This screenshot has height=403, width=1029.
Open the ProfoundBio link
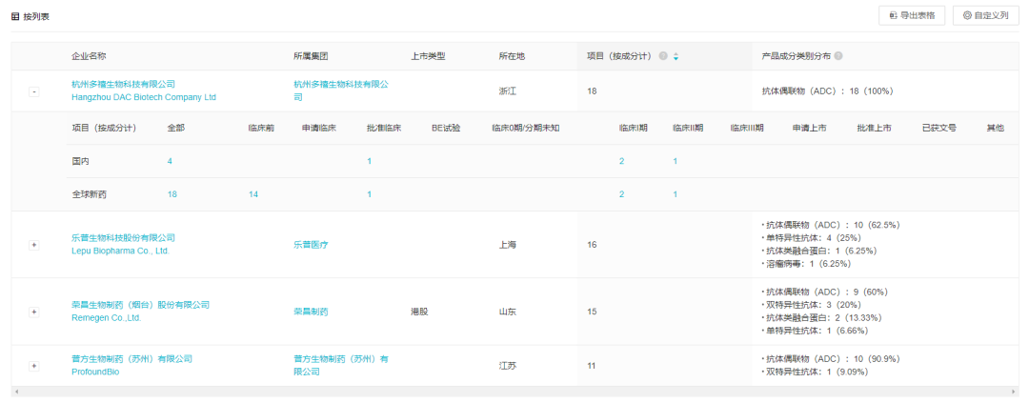coord(96,372)
